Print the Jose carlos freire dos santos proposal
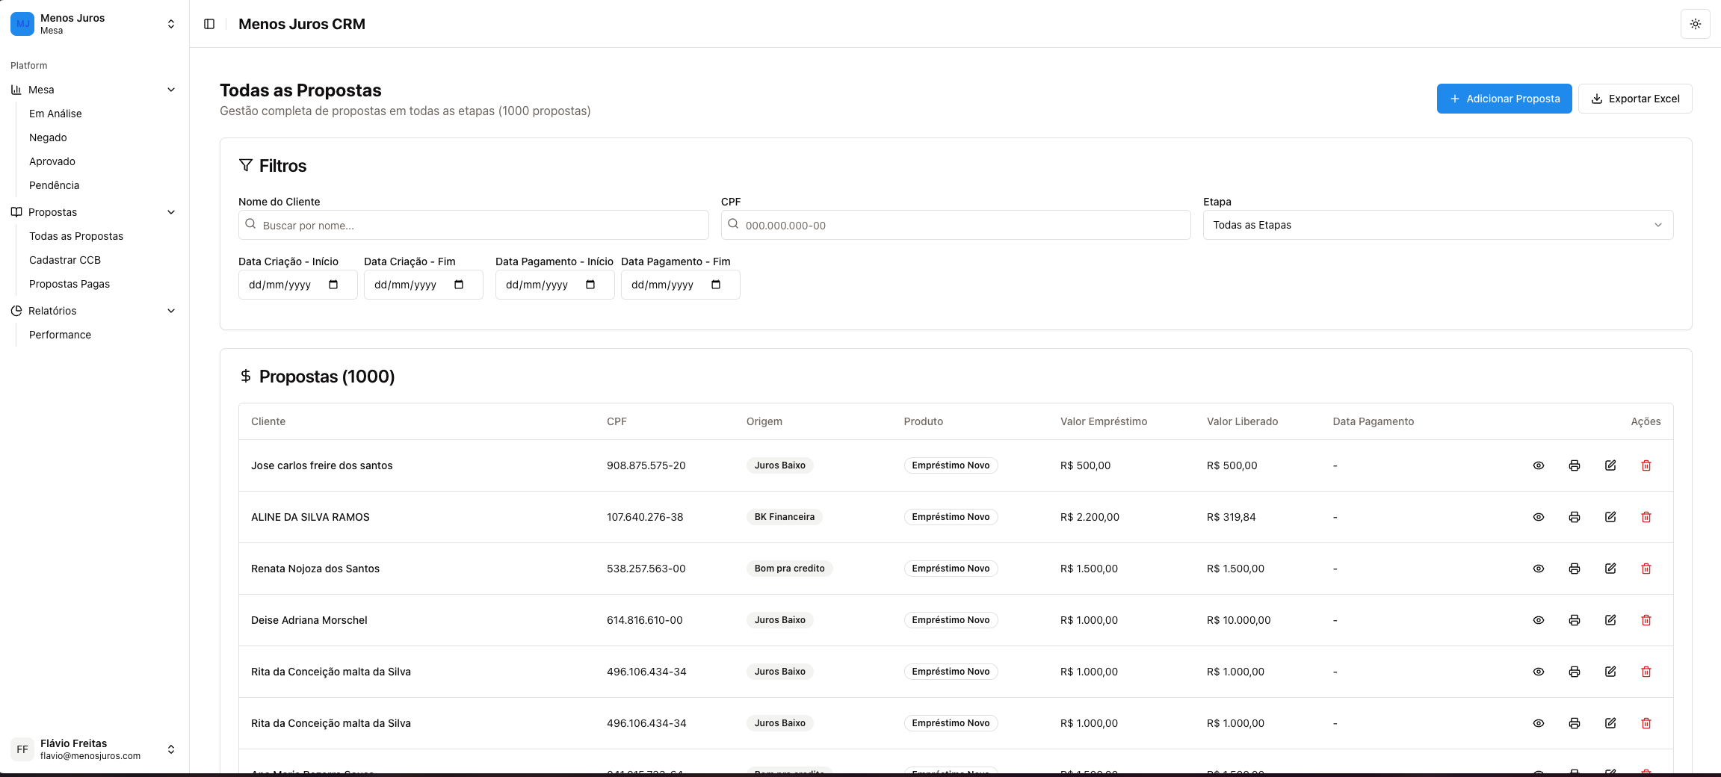This screenshot has height=777, width=1721. pos(1575,465)
